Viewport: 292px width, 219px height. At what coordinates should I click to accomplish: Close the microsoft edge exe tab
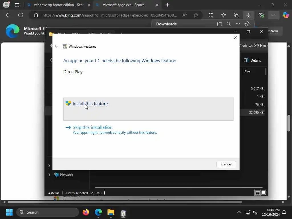click(x=157, y=5)
